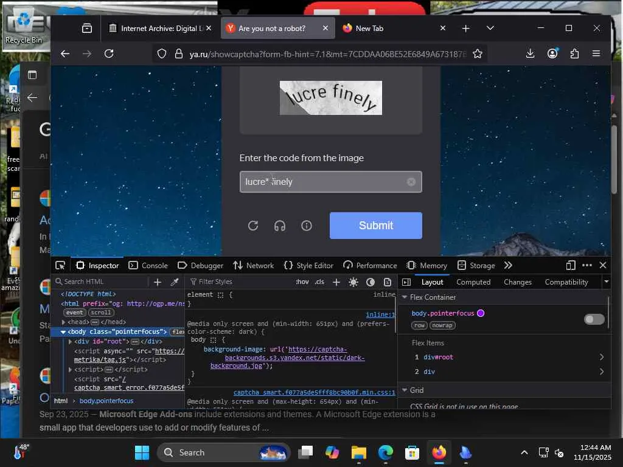Image resolution: width=623 pixels, height=467 pixels.
Task: Open DevTools customize (three dots) menu
Action: click(x=587, y=265)
